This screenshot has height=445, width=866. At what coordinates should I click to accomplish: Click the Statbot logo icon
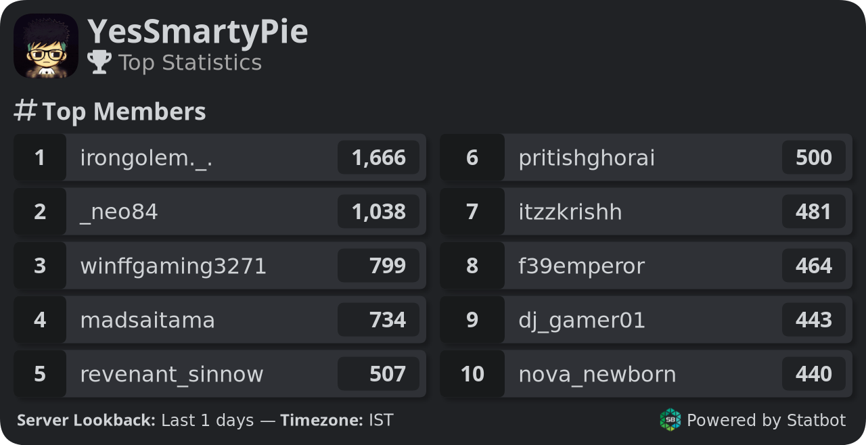[670, 420]
